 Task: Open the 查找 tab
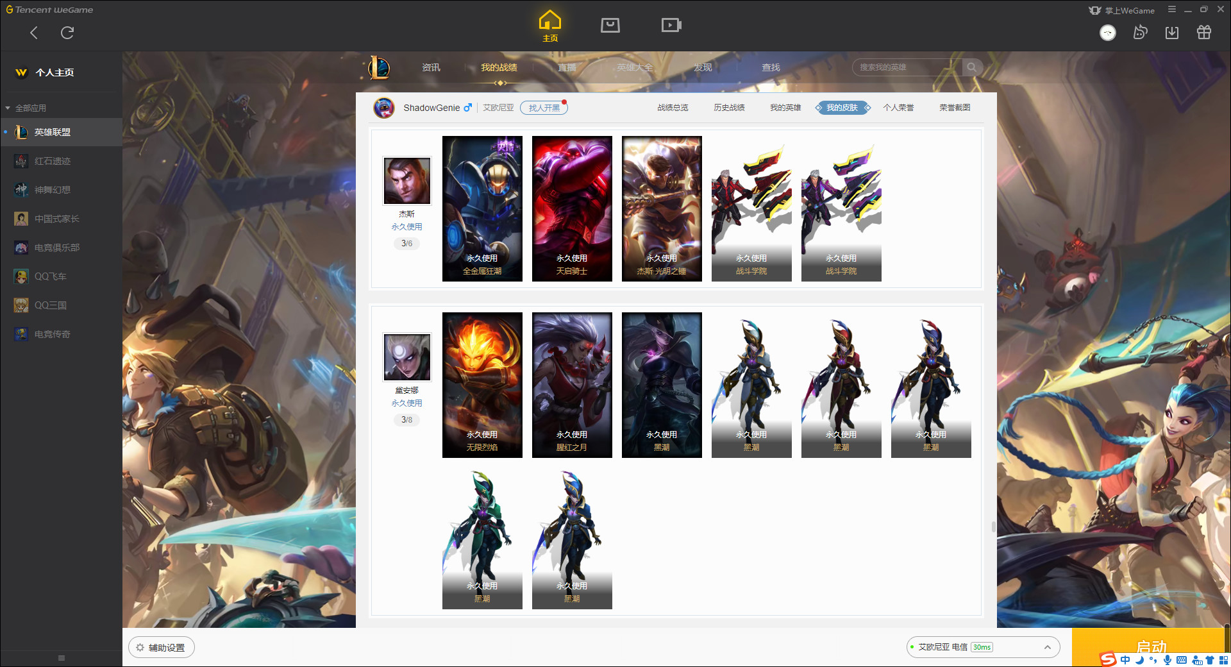(771, 67)
